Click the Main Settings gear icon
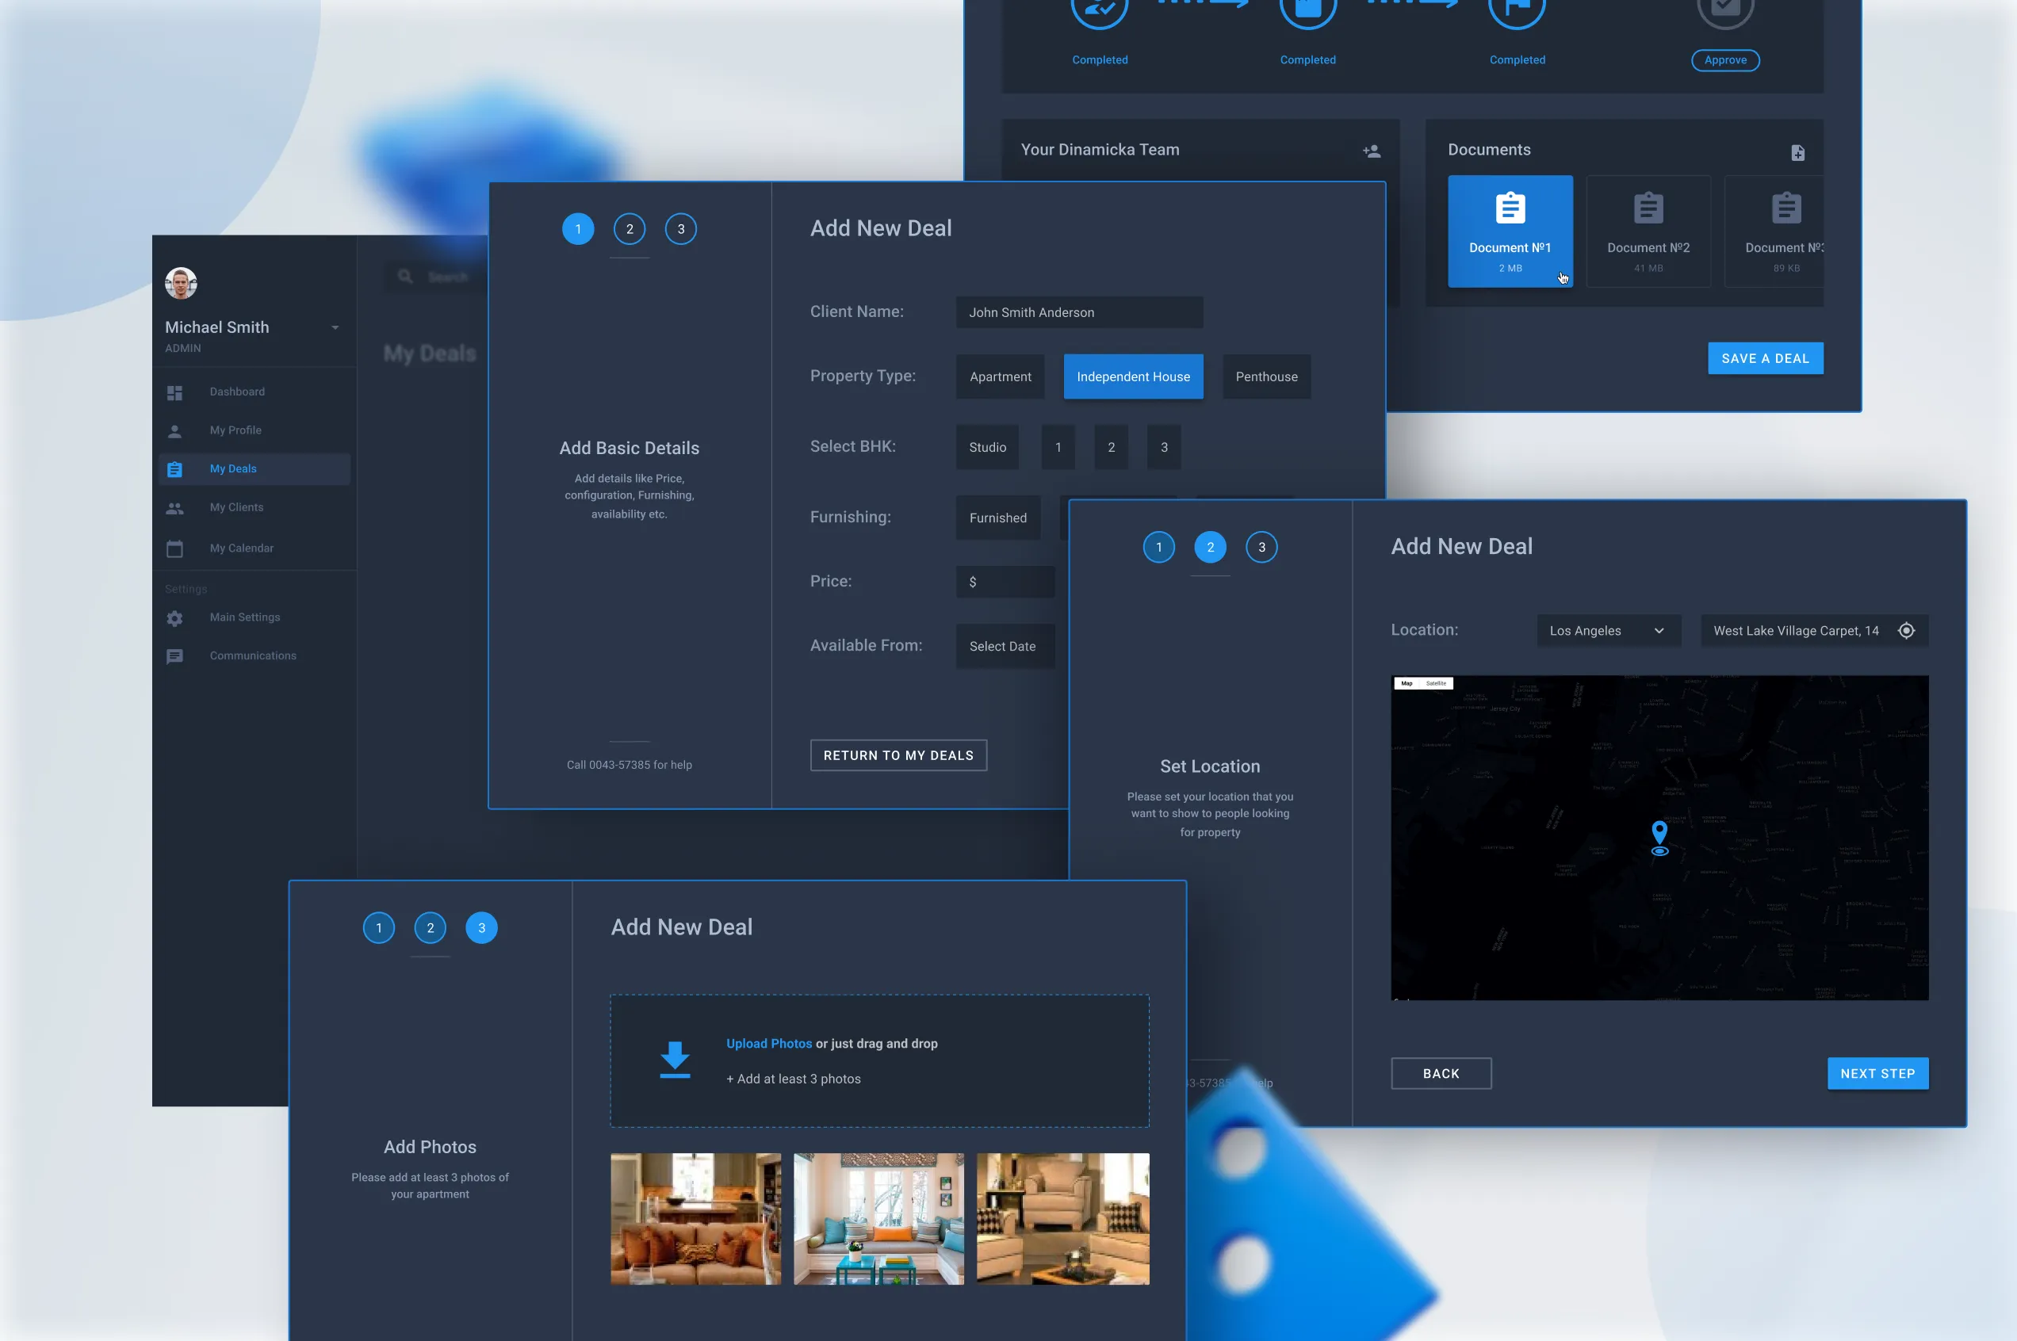Viewport: 2017px width, 1341px height. (174, 618)
